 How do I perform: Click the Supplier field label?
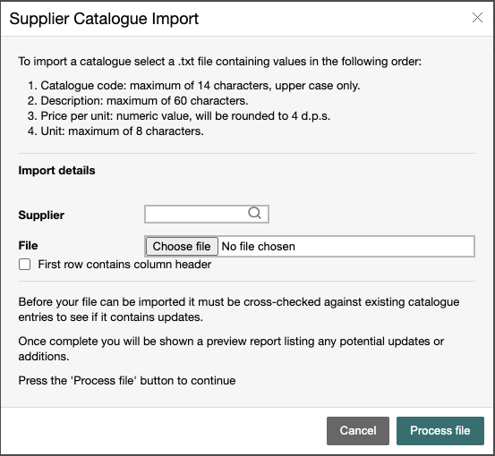(x=41, y=215)
